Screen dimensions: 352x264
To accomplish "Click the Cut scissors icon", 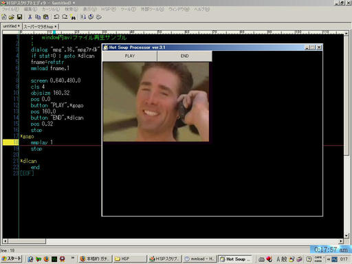I will click(30, 16).
